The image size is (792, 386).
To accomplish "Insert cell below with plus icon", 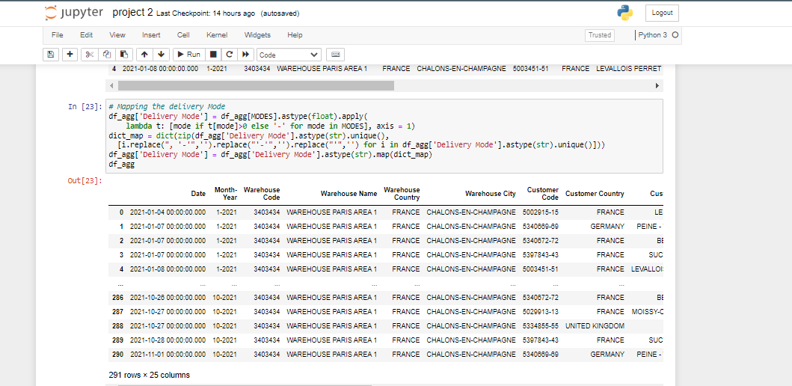I will coord(70,55).
